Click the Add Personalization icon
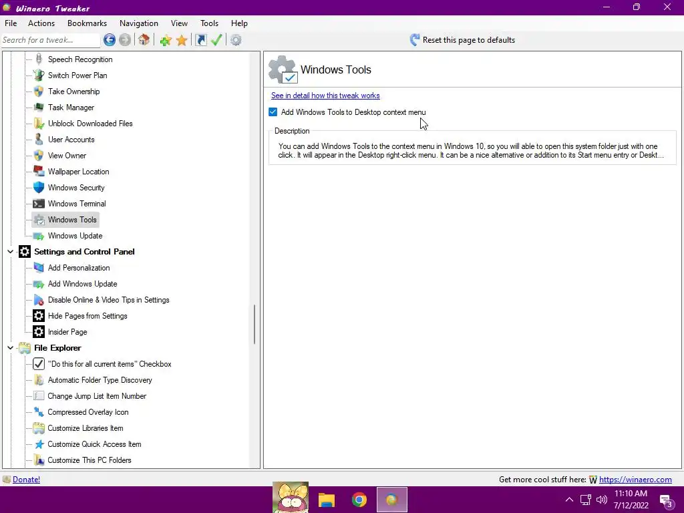Viewport: 684px width, 513px height. (39, 268)
